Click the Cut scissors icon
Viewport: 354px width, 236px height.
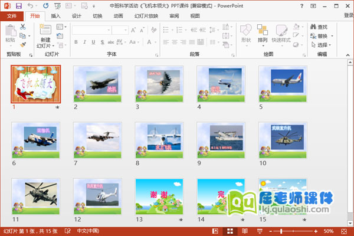pyautogui.click(x=23, y=27)
